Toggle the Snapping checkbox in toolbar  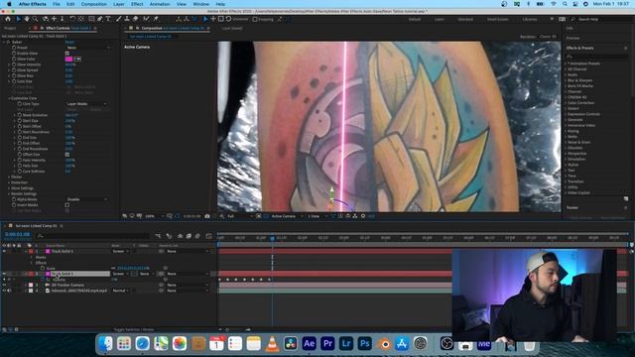tap(255, 19)
